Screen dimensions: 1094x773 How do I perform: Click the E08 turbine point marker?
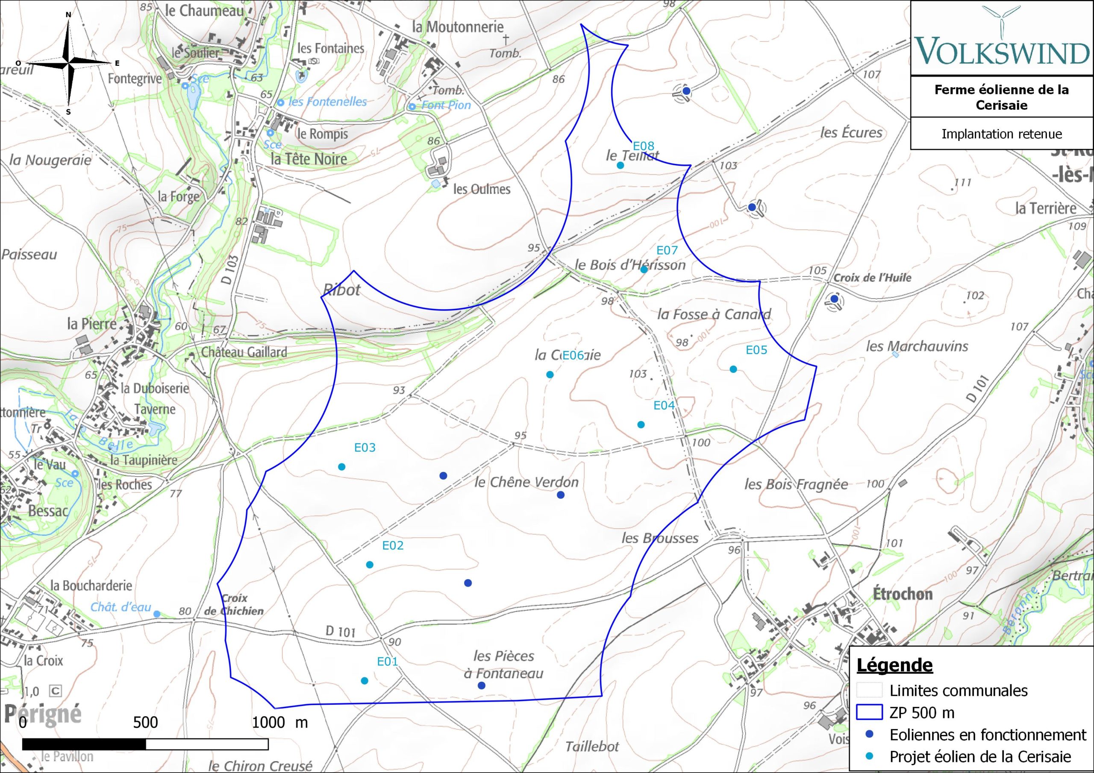pyautogui.click(x=620, y=165)
